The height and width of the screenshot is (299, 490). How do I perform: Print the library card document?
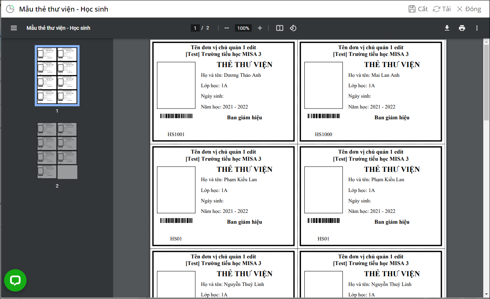pyautogui.click(x=462, y=28)
